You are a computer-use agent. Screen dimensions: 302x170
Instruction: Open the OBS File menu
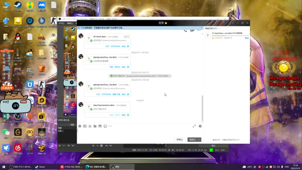pyautogui.click(x=62, y=23)
